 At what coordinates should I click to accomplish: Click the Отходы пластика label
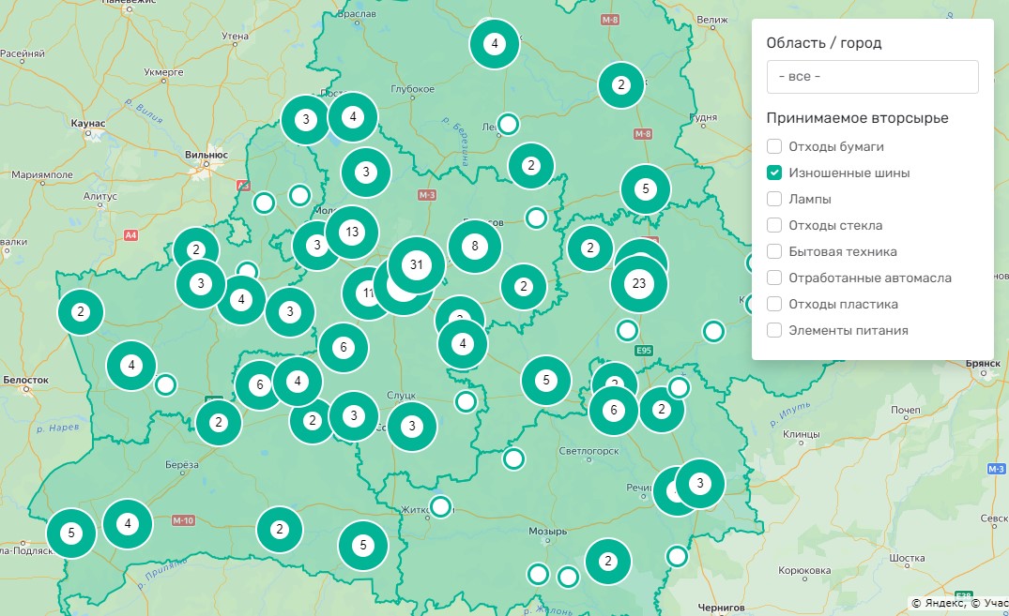pos(843,304)
